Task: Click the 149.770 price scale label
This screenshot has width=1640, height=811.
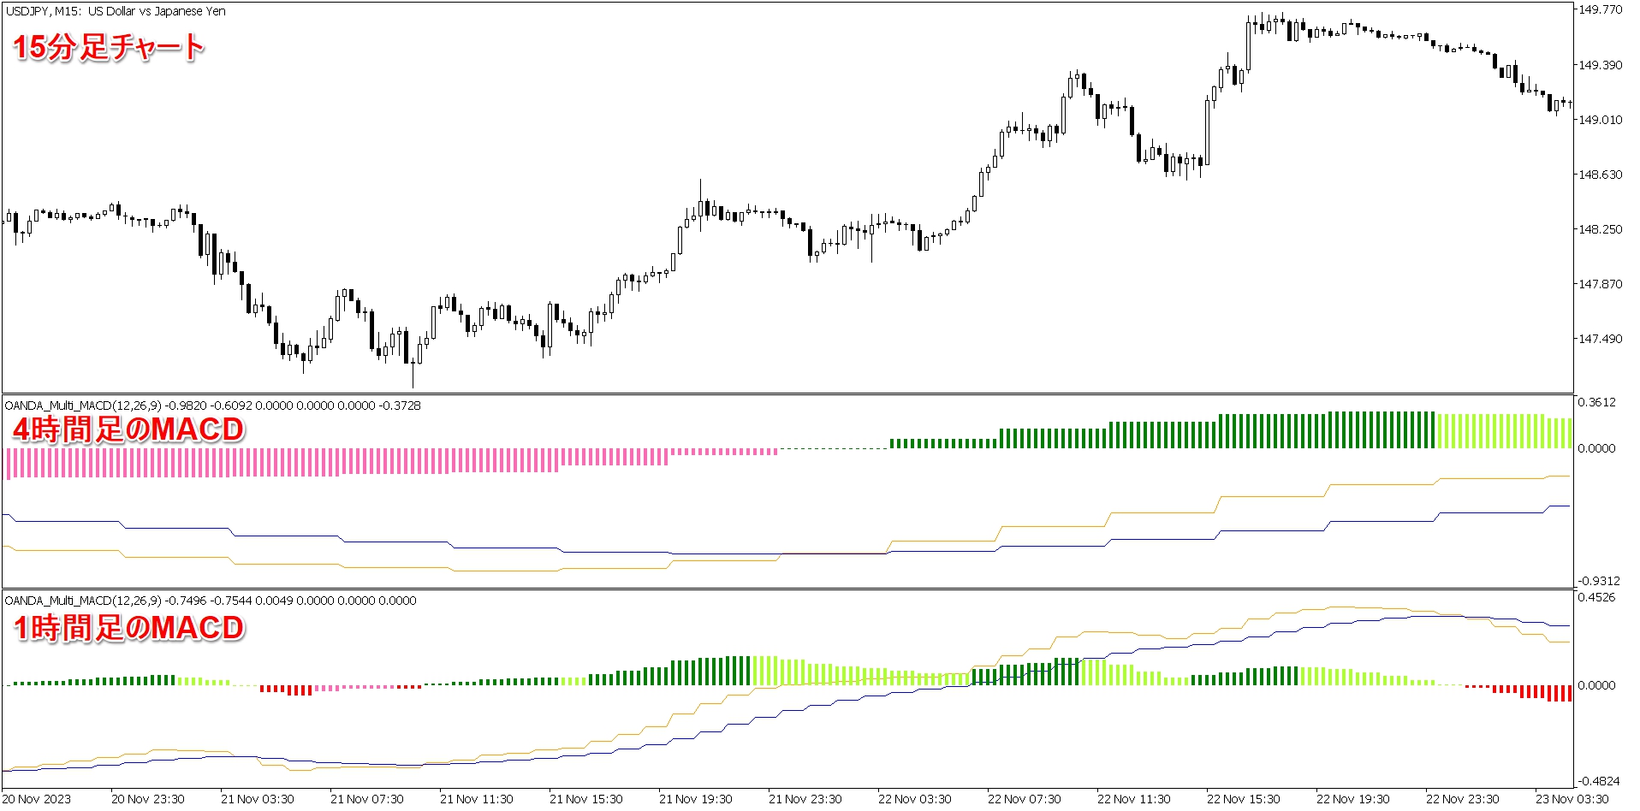Action: point(1600,10)
